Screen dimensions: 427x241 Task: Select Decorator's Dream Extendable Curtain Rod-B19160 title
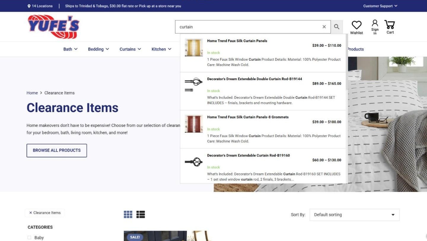point(248,155)
